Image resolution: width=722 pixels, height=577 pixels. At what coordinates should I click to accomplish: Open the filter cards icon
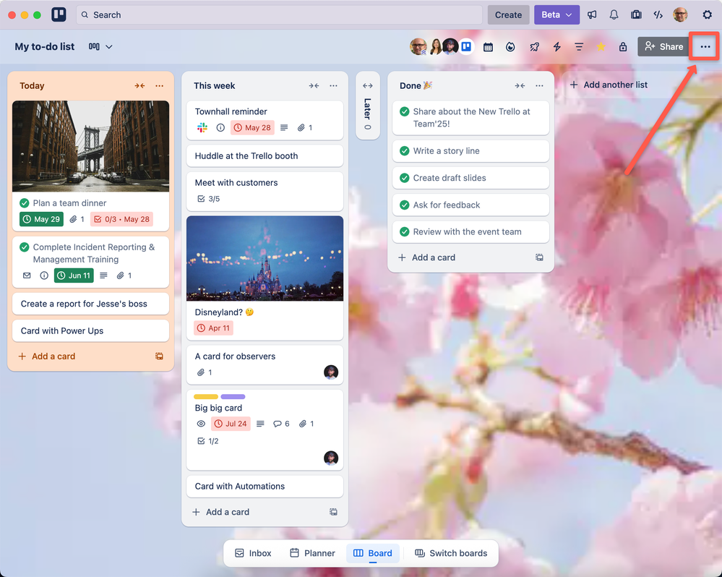pos(579,46)
